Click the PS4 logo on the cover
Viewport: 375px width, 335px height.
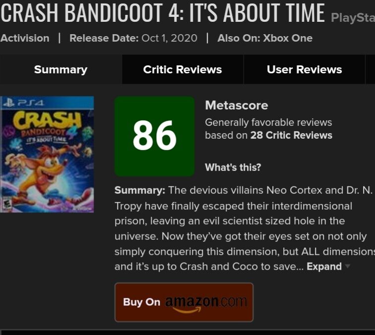pyautogui.click(x=23, y=103)
